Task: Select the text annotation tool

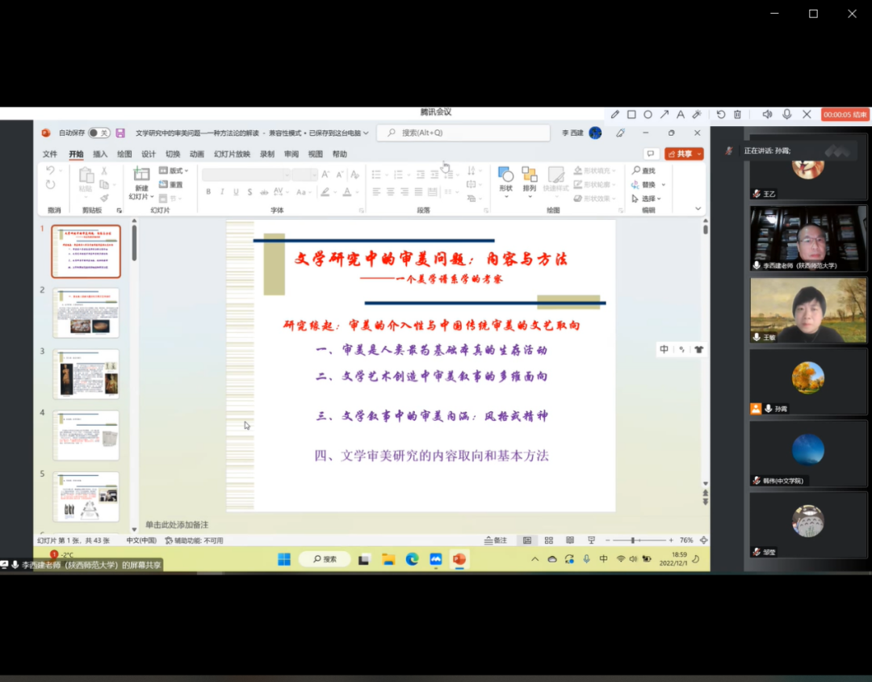Action: coord(681,115)
